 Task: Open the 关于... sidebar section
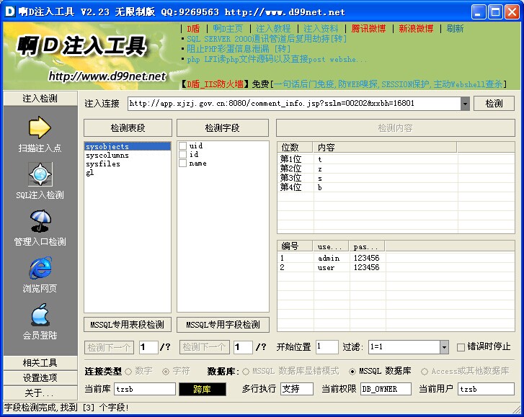(x=40, y=393)
